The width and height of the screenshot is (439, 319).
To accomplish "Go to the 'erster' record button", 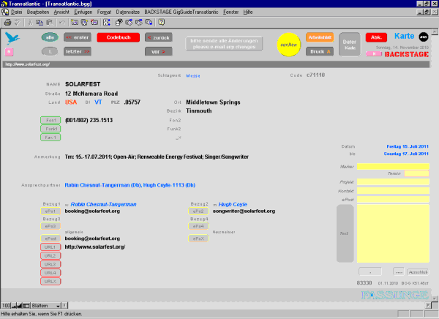I will tap(78, 37).
